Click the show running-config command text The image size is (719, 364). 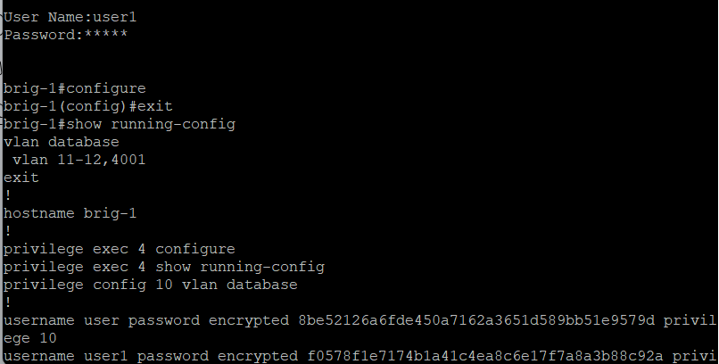click(x=151, y=124)
